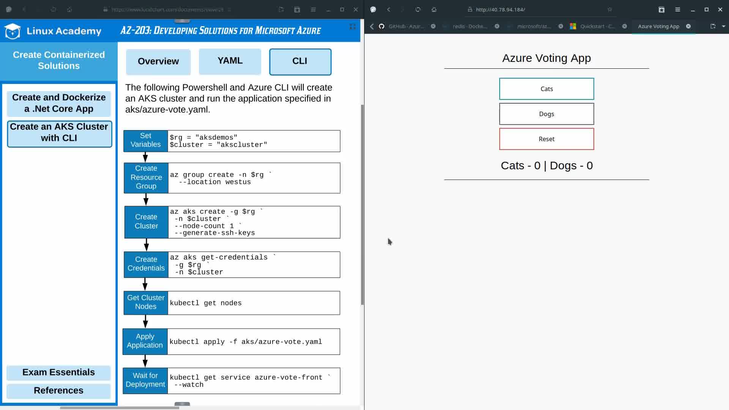The width and height of the screenshot is (729, 410).
Task: Expand the top panel handle of the diagram
Action: 182,20
